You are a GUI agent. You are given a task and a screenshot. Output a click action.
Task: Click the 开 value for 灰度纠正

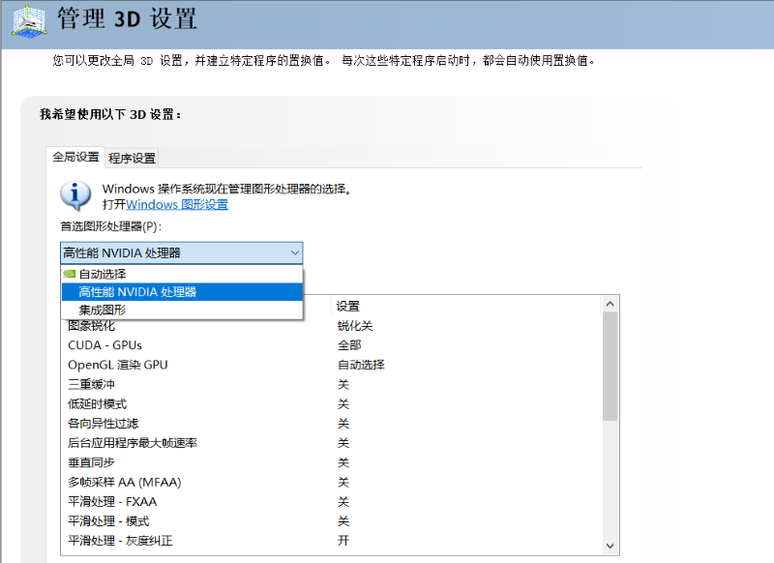pyautogui.click(x=343, y=541)
